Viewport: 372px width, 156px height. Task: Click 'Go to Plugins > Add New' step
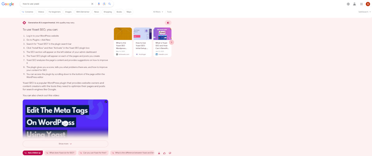coord(38,40)
